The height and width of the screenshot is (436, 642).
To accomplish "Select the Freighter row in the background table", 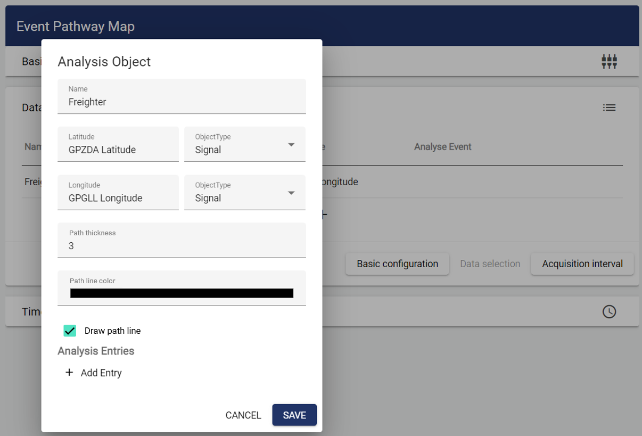I will click(32, 182).
